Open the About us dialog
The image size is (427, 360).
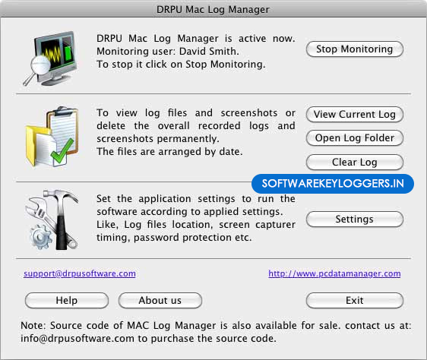click(x=160, y=301)
